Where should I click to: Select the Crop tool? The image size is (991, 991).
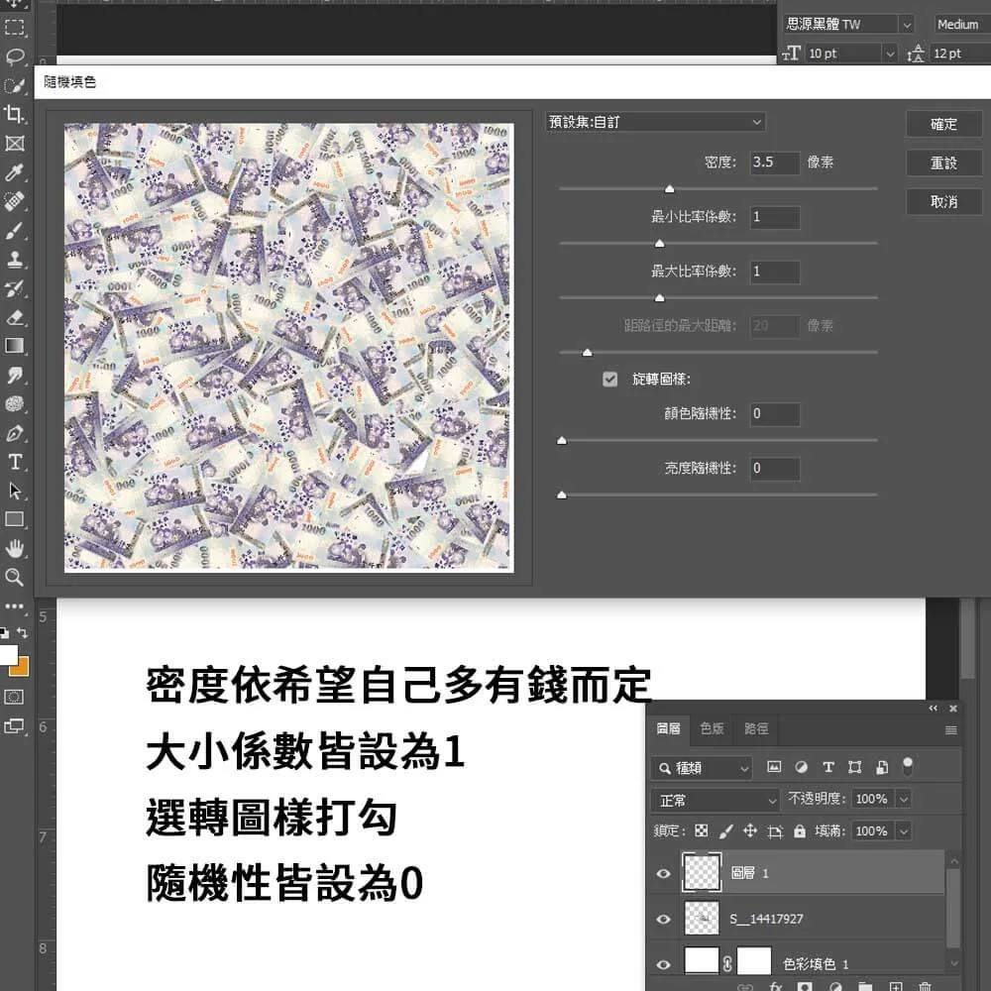click(15, 114)
